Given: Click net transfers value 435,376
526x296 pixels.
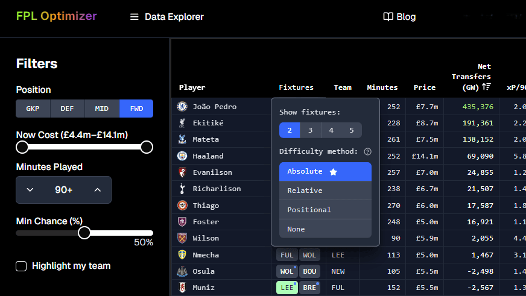Looking at the screenshot, I should (x=478, y=107).
